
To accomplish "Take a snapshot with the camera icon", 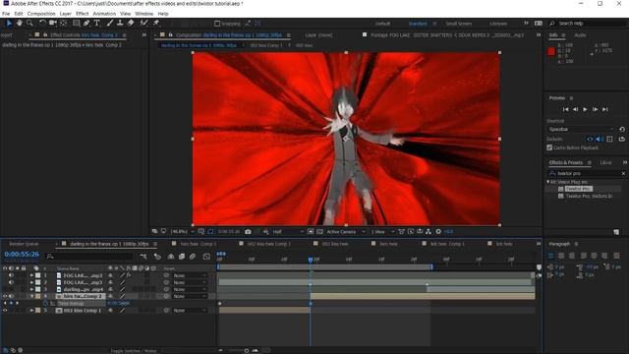I will click(x=248, y=232).
